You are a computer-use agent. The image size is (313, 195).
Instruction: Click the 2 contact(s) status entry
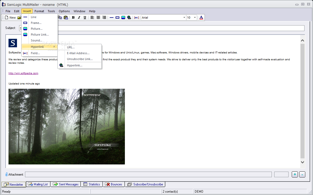170,192
